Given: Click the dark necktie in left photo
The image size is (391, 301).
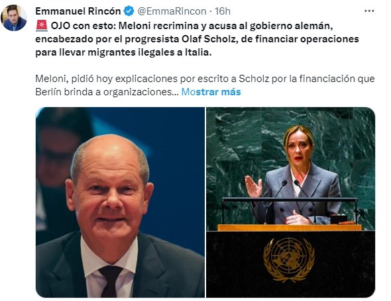Looking at the screenshot, I should point(111,281).
